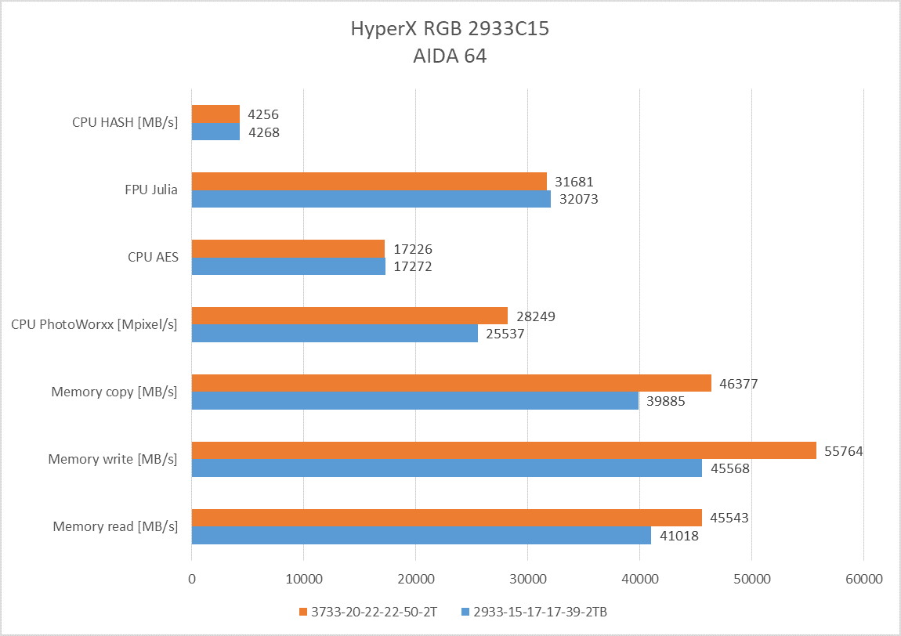Image resolution: width=901 pixels, height=636 pixels.
Task: Click the 0 axis tick value
Action: 192,579
